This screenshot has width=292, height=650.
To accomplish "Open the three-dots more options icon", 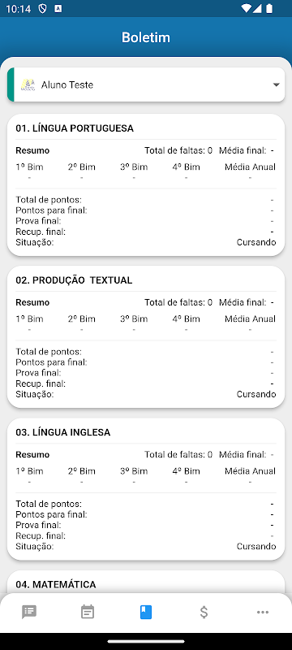I will click(263, 612).
